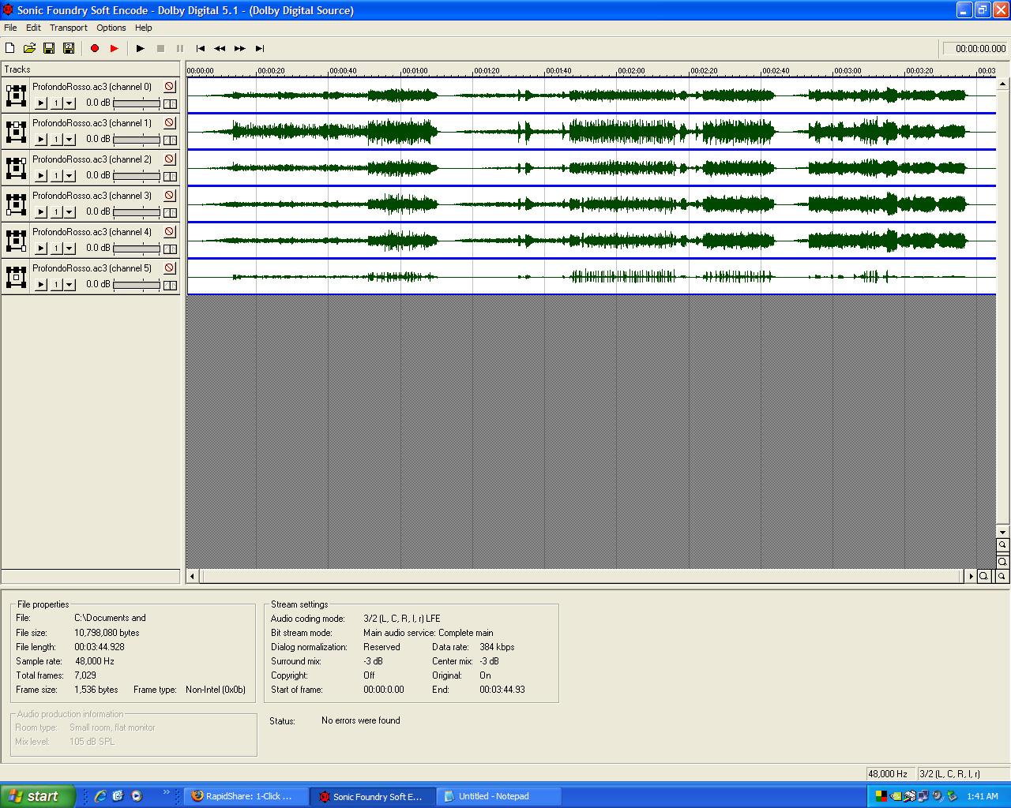This screenshot has width=1011, height=808.
Task: Click the corner magnifier right of the horizontal scrollbar
Action: (1002, 576)
